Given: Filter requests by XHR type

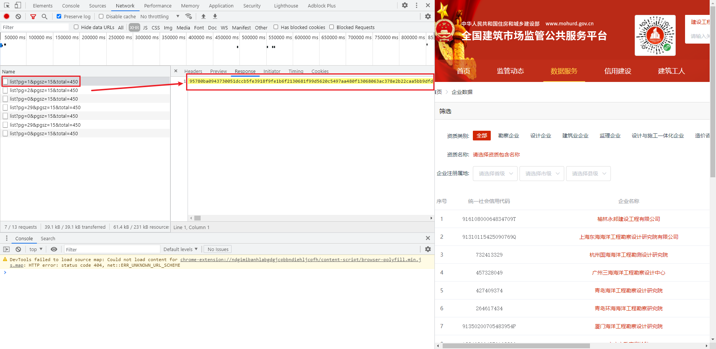Looking at the screenshot, I should point(134,27).
